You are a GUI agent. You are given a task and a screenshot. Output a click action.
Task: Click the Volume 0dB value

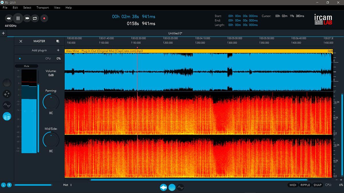point(51,75)
